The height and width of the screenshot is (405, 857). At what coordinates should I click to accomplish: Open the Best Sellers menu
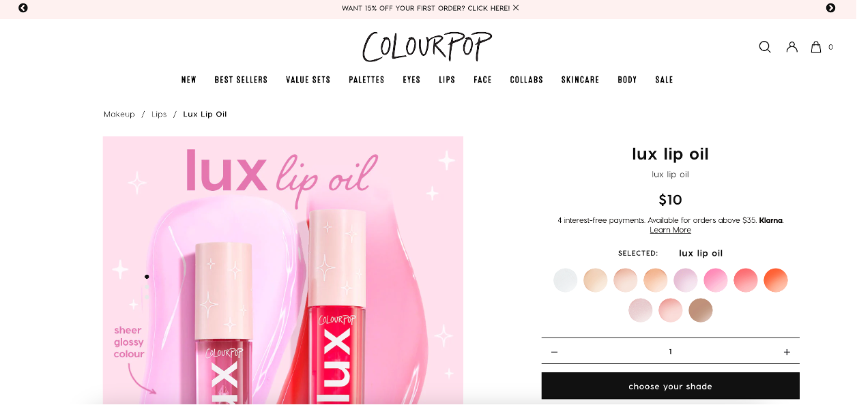click(x=241, y=80)
